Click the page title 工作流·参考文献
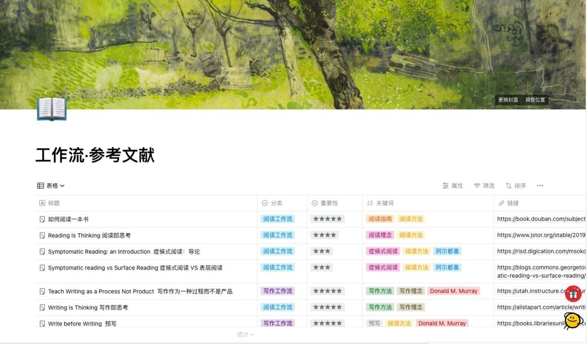Viewport: 587px width, 344px height. 95,155
